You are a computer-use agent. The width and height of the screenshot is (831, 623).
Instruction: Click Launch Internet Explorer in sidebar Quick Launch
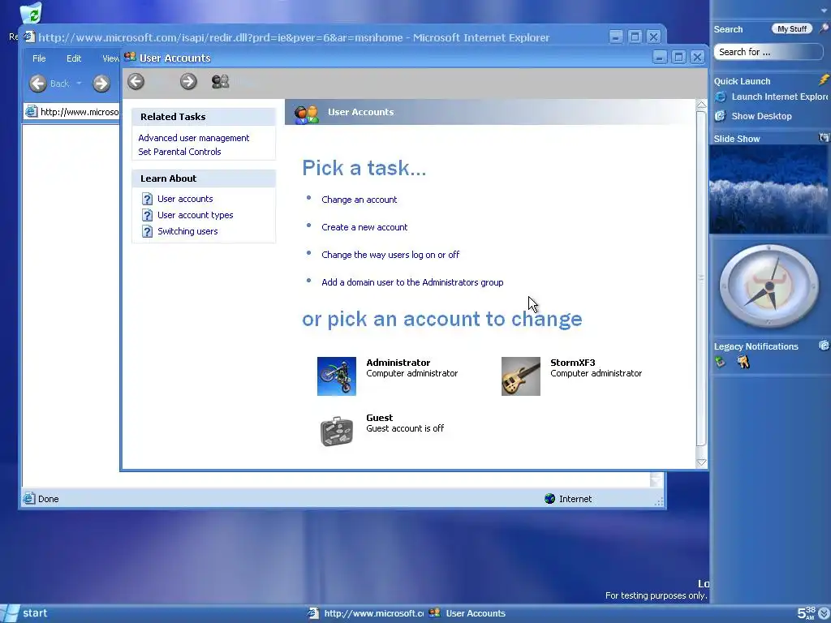tap(771, 97)
